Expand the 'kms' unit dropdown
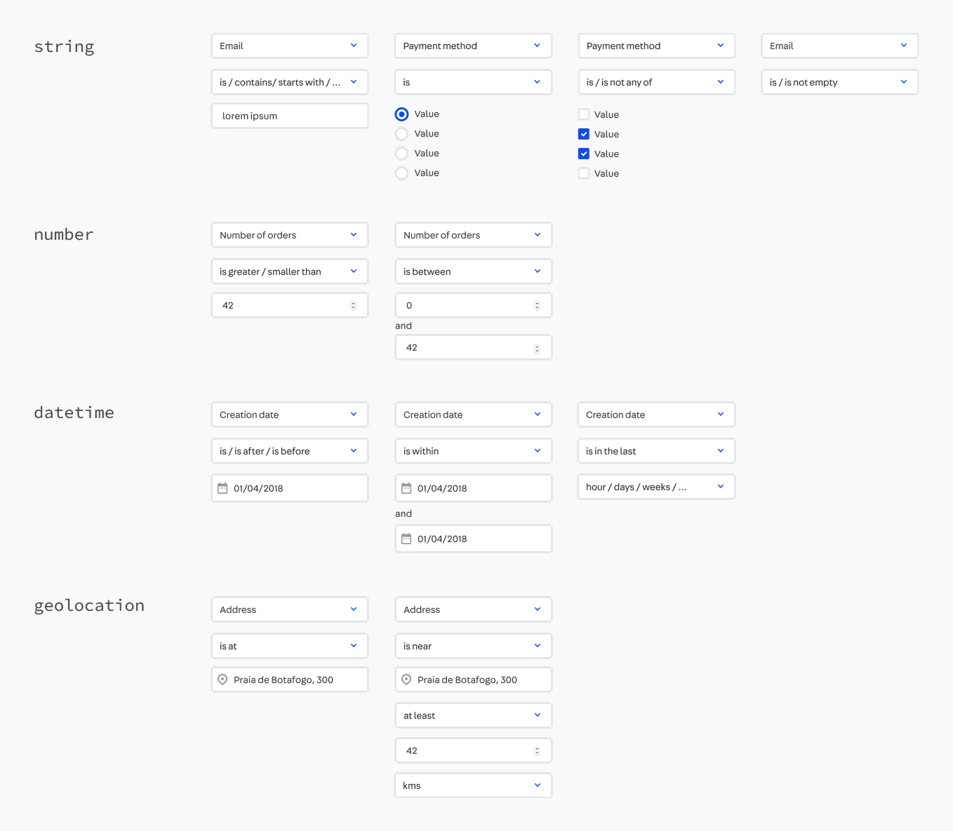953x831 pixels. point(473,785)
